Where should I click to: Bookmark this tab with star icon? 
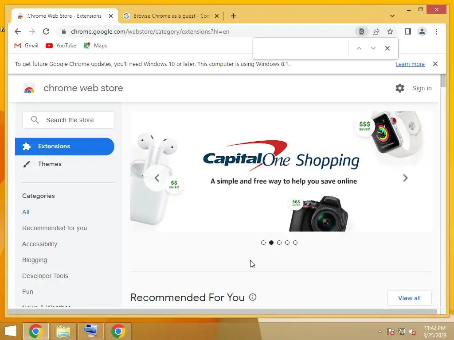point(390,31)
